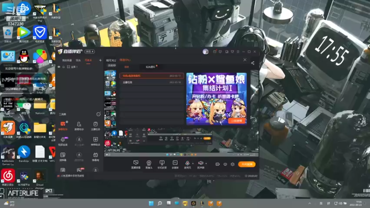370x208 pixels.
Task: Open the barrage assistant tool in toolbox
Action: 63,126
